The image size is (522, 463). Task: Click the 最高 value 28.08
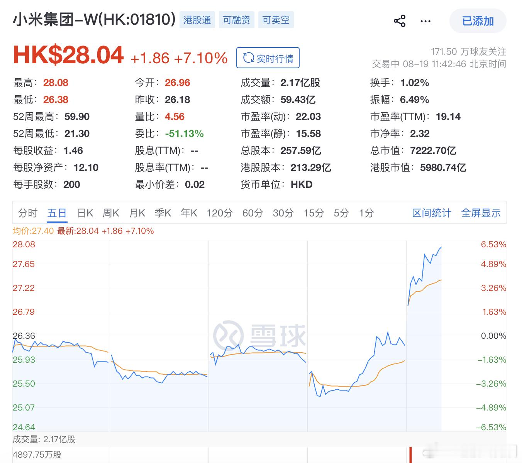pos(56,83)
